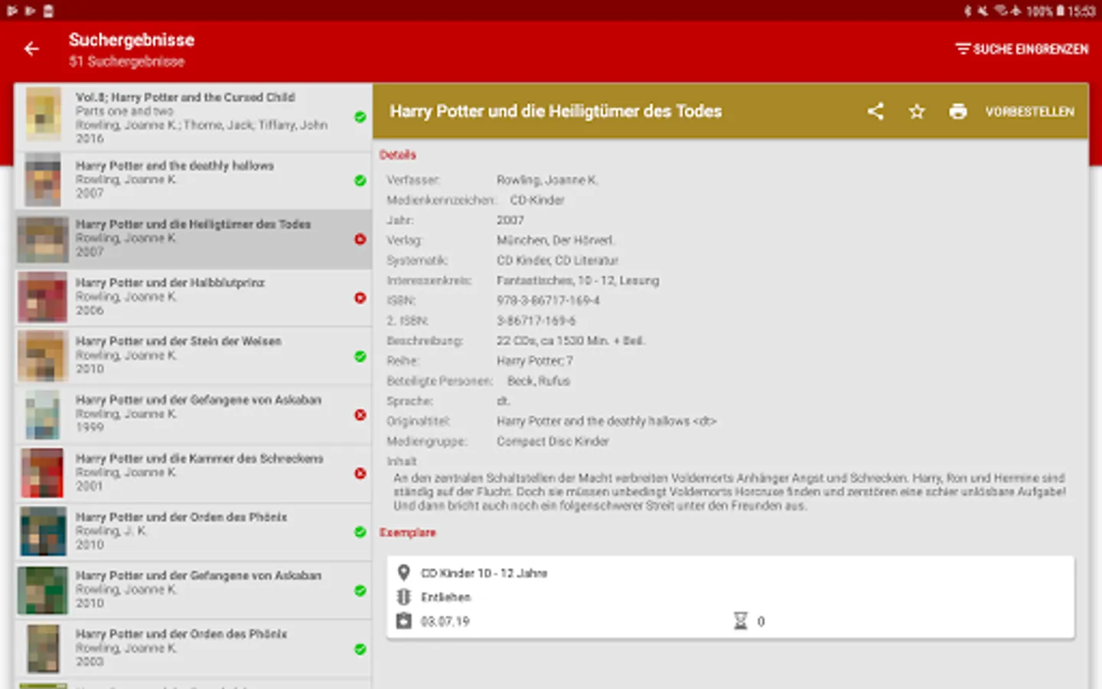Open the 2010 Gefangene von Askaban result
The width and height of the screenshot is (1102, 689).
[193, 590]
